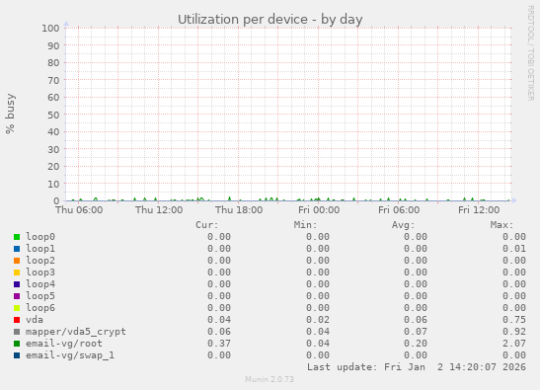Click the loop2 orange color swatch
540x390 pixels.
(17, 261)
